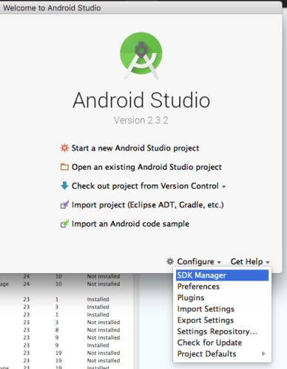Select Export Settings menu entry
This screenshot has width=287, height=369.
tap(222, 320)
